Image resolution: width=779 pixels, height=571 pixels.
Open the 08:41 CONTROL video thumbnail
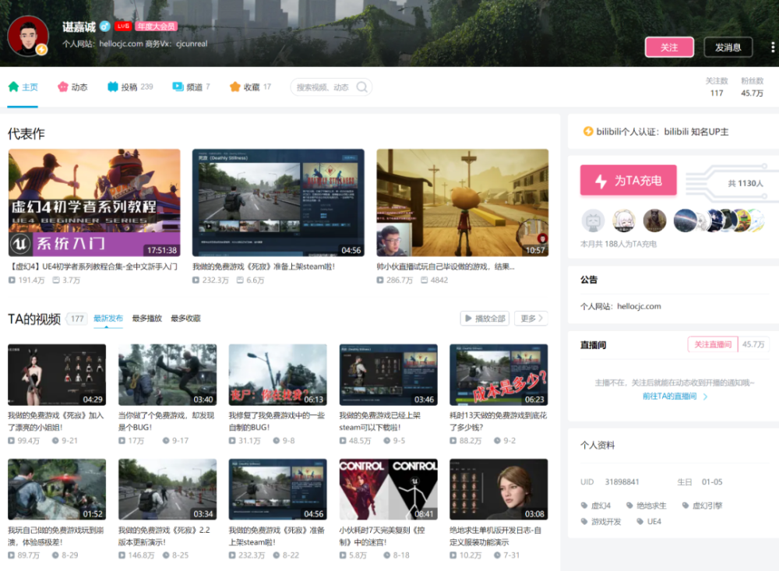(x=389, y=489)
